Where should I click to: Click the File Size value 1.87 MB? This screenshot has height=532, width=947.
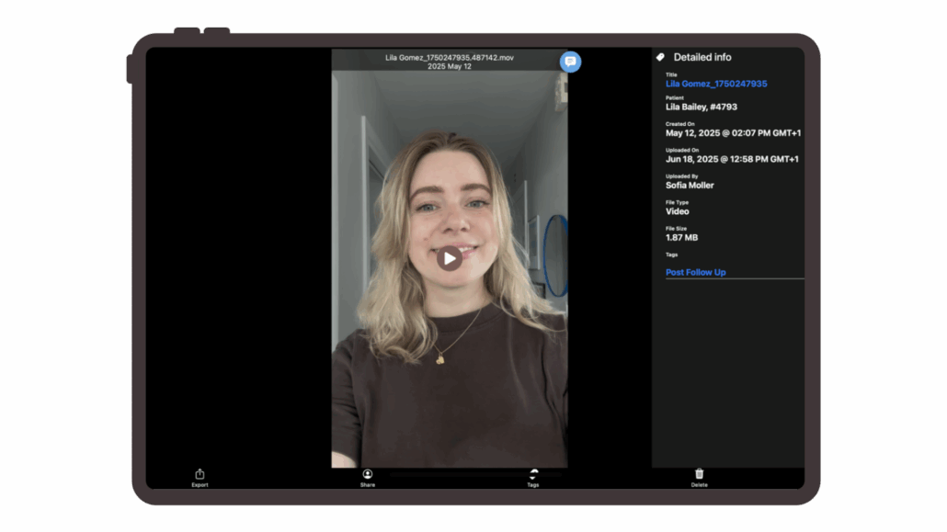[681, 238]
